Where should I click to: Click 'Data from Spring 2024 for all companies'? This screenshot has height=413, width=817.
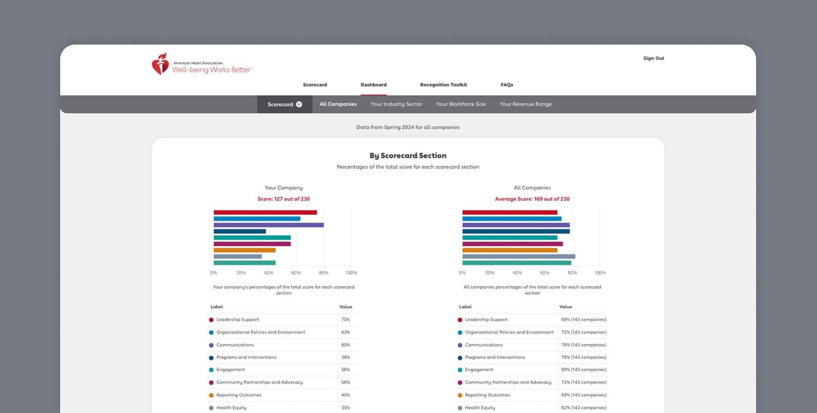[x=408, y=127]
